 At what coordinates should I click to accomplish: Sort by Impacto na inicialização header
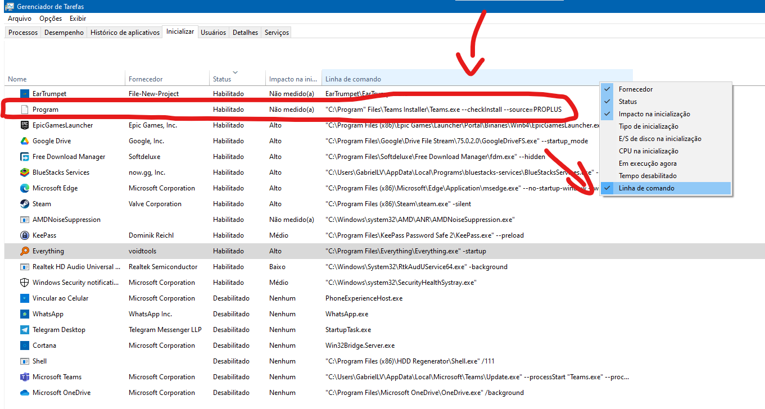point(293,79)
